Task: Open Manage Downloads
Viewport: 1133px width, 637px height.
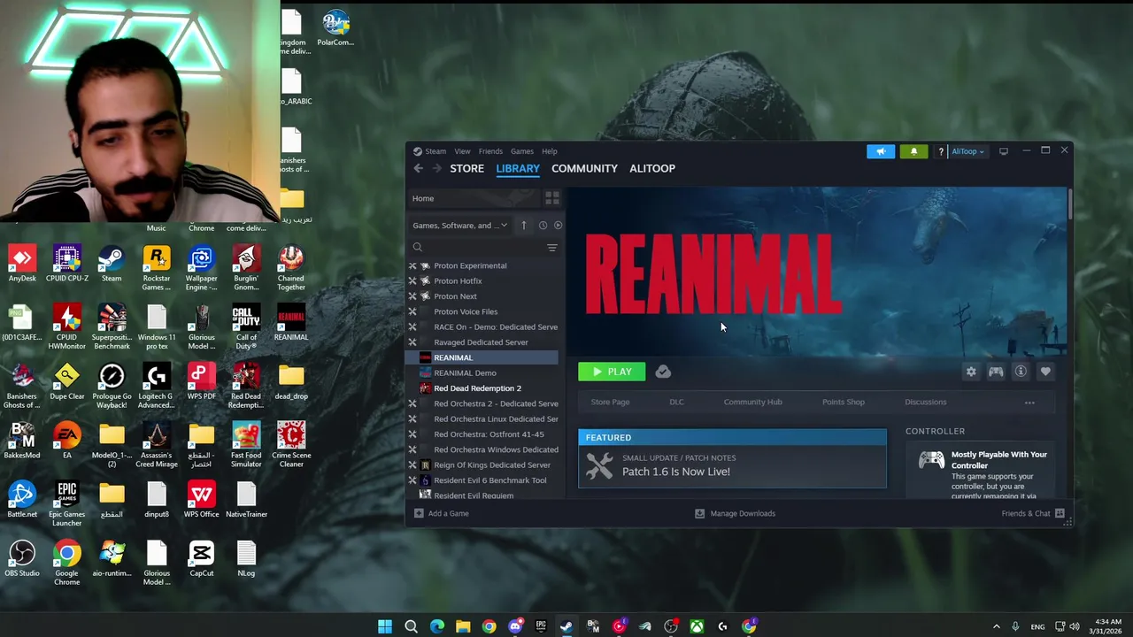Action: 735,513
